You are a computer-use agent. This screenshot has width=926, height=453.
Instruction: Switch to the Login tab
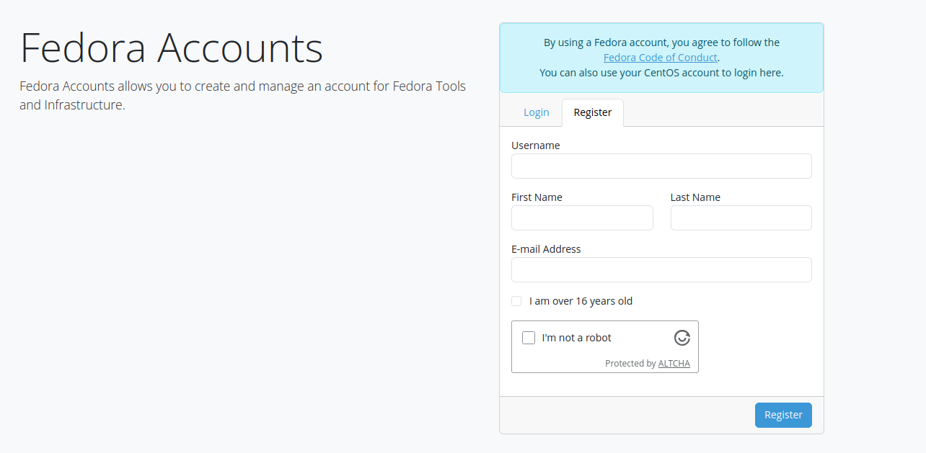click(x=537, y=112)
